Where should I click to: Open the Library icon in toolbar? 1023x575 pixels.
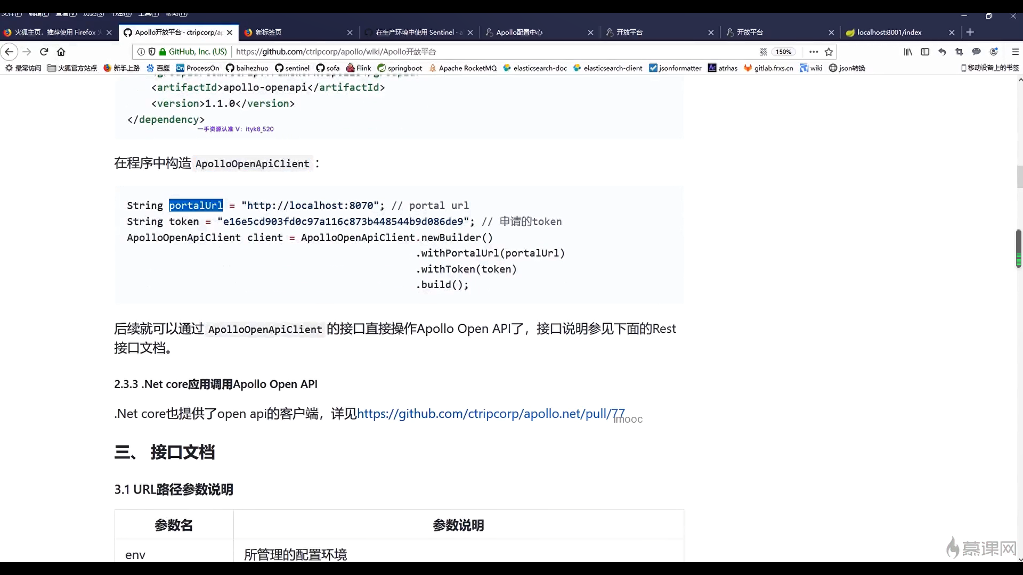point(908,52)
